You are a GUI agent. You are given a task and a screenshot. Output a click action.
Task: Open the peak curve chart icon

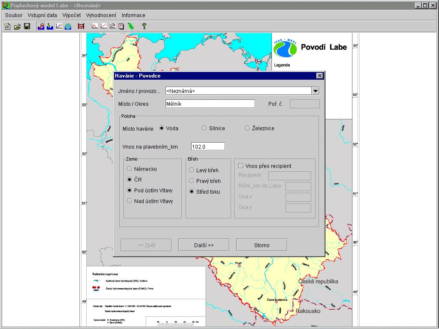pos(95,26)
